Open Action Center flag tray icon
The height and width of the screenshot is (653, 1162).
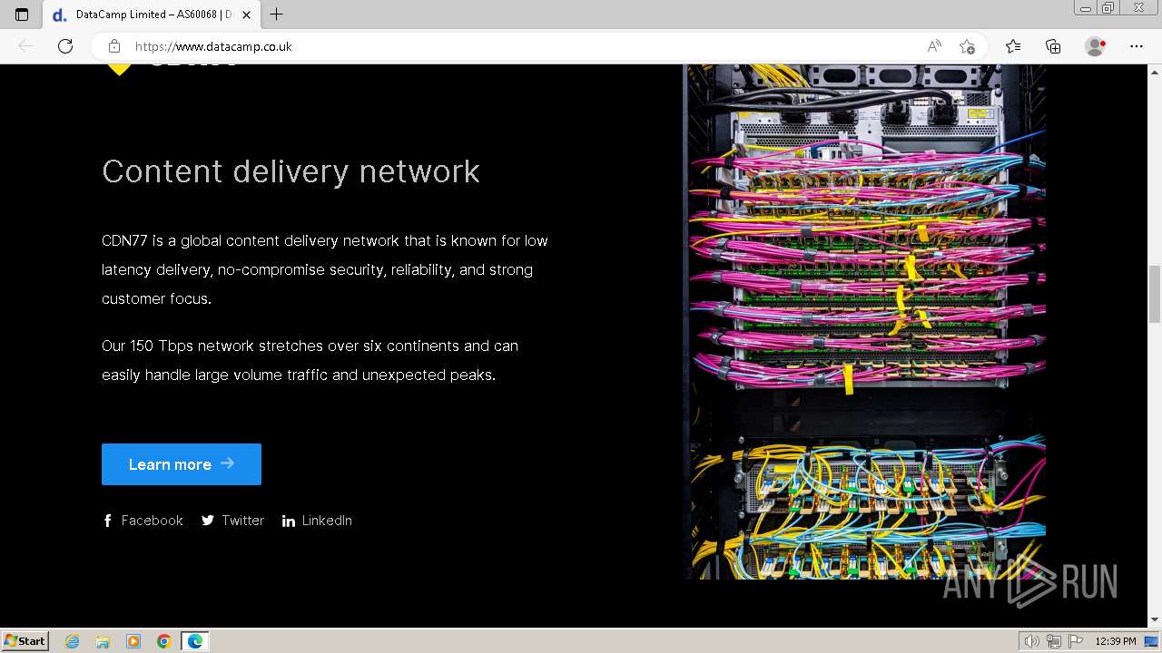[1076, 641]
